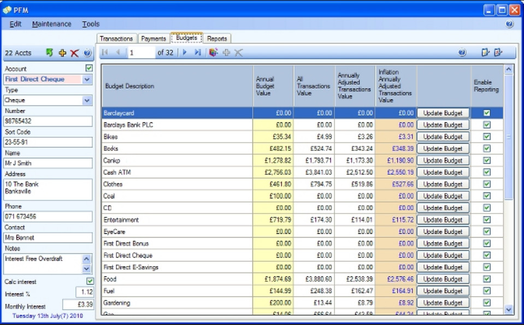Click the yellow plus add account icon
This screenshot has height=325, width=524.
pos(62,53)
